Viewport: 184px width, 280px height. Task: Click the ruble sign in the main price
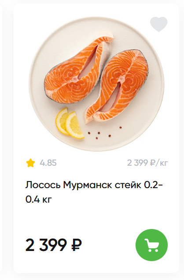coord(77,245)
